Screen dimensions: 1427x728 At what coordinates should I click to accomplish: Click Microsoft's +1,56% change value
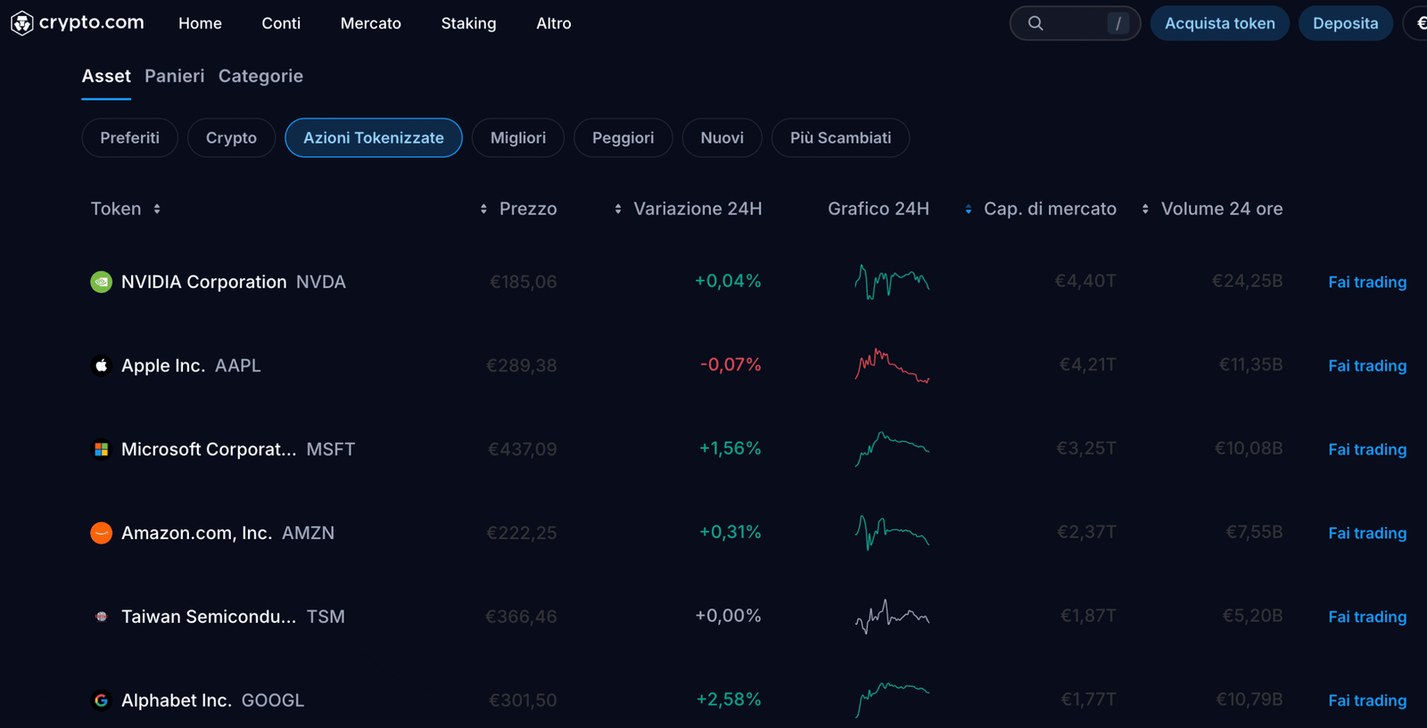coord(730,448)
